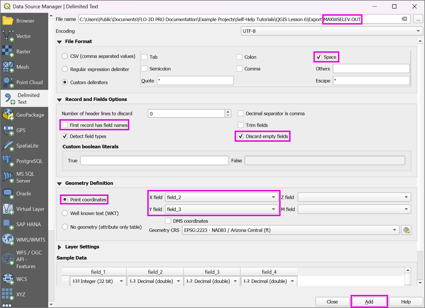Uncheck the Space delimiter checkbox

tap(319, 57)
